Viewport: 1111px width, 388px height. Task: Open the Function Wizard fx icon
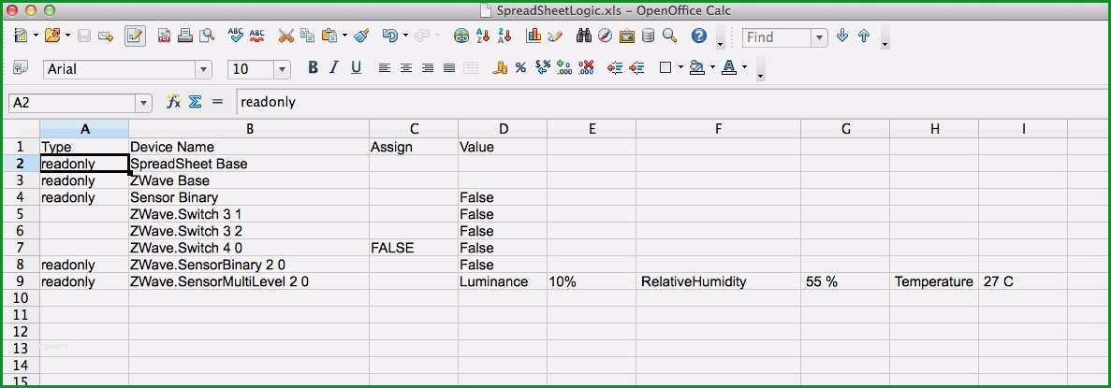click(x=173, y=102)
